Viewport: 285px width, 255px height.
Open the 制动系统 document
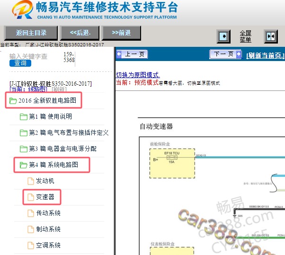[x=48, y=229]
